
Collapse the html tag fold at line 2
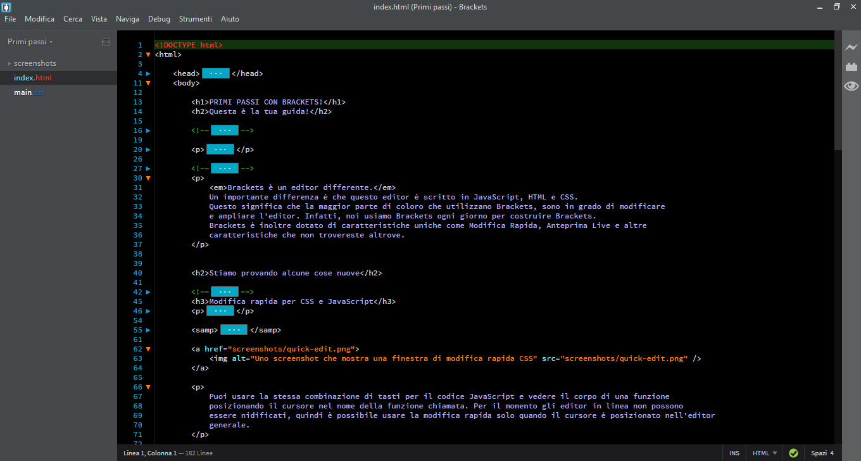pos(148,54)
